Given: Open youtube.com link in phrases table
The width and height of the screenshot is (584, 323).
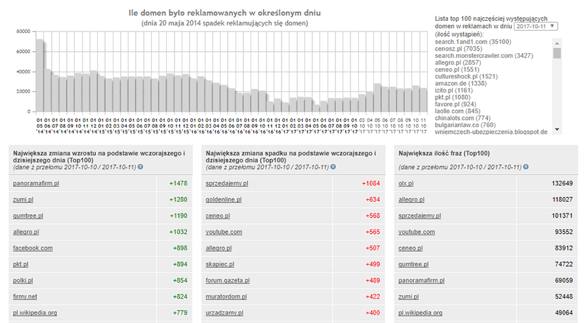Looking at the screenshot, I should (x=417, y=232).
